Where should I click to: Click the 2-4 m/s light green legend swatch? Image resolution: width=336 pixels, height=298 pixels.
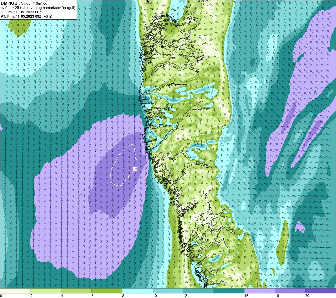(46, 291)
